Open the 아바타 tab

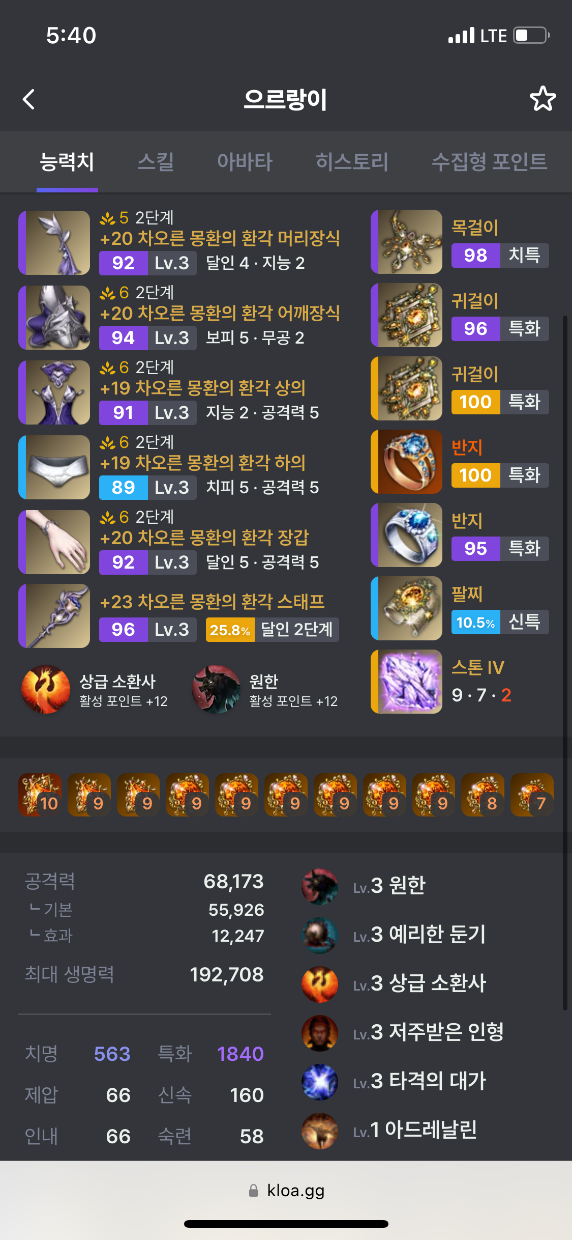click(245, 162)
